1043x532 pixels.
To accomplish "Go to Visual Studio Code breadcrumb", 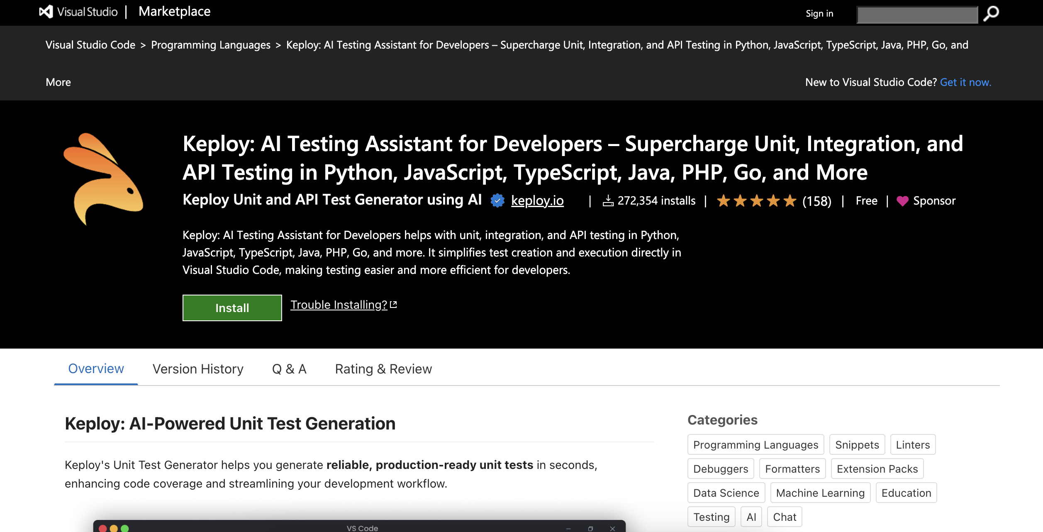I will (90, 45).
